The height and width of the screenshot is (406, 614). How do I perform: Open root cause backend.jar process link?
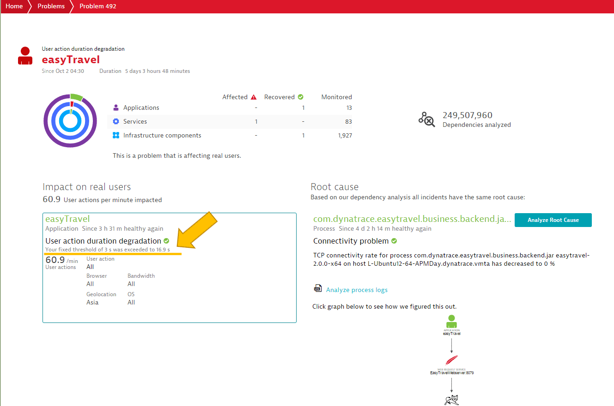point(412,219)
